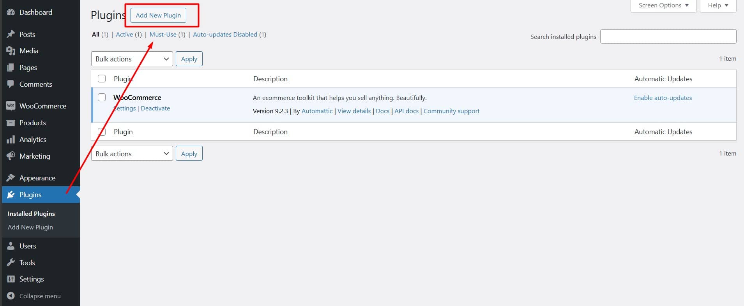Click the top Automatic Updates column header

click(663, 79)
